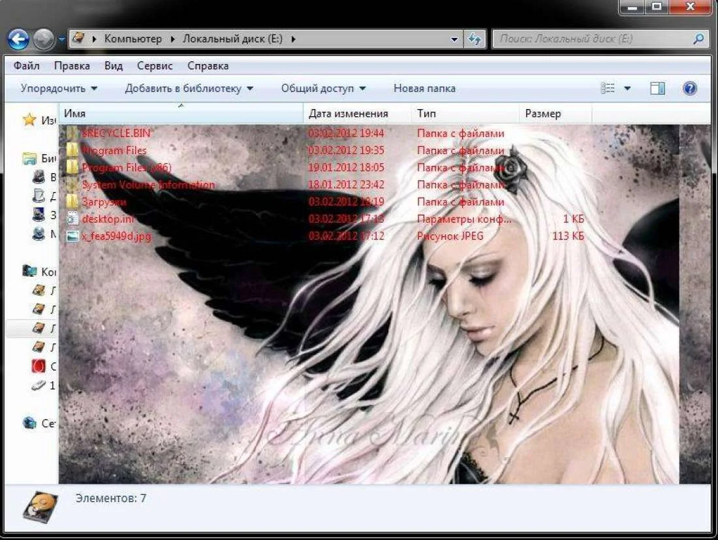Sort by the Имя column header
The height and width of the screenshot is (540, 718).
tap(181, 114)
